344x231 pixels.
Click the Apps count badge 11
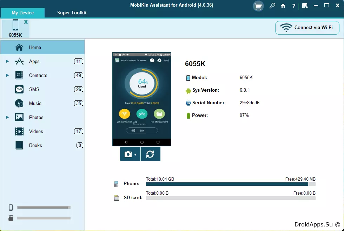(79, 62)
